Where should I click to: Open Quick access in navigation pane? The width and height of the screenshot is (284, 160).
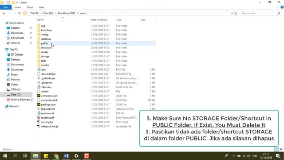pyautogui.click(x=16, y=23)
